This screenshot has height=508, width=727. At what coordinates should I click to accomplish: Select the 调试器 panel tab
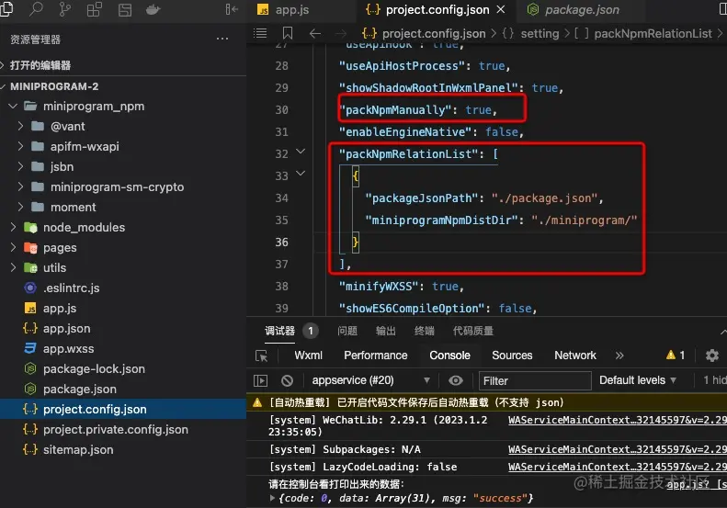pyautogui.click(x=279, y=331)
